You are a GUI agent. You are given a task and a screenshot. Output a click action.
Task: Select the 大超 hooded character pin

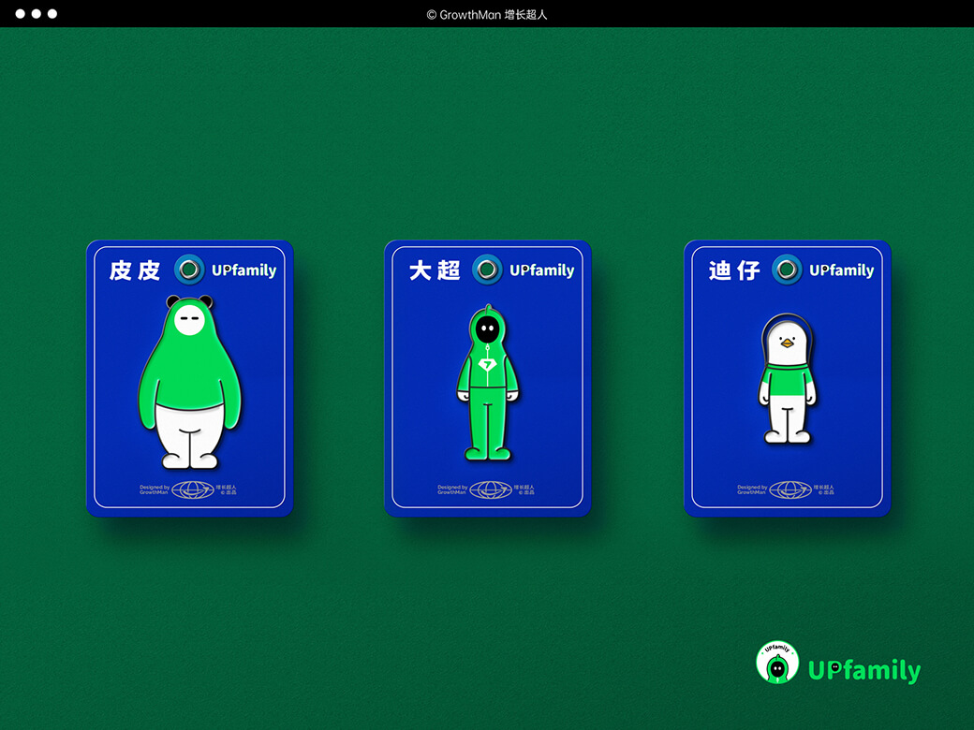[487, 384]
